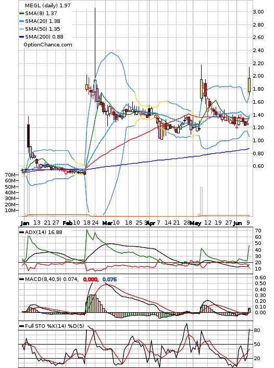Click the blue 0.076 MACD value
274x368 pixels.
(x=109, y=279)
